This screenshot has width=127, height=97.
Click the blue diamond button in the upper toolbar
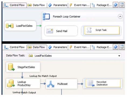[x=116, y=5]
